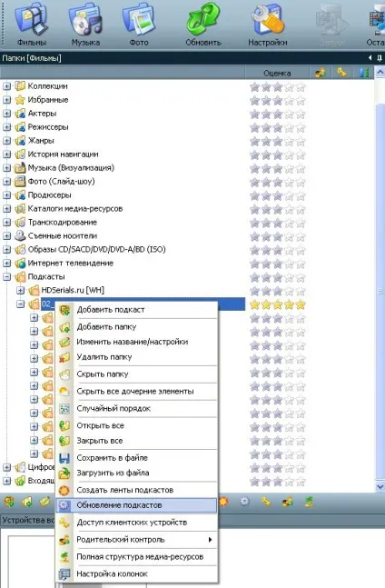Click the edit pencil icon in bottom toolbar
Viewport: 385px width, 588px height.
pos(44,502)
